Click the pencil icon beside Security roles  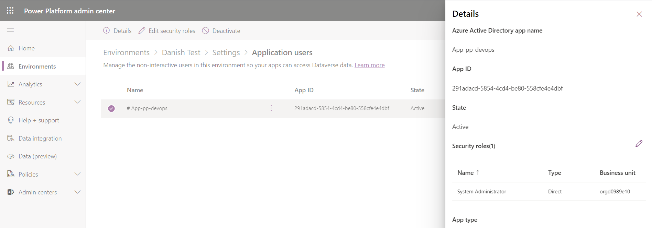point(639,144)
